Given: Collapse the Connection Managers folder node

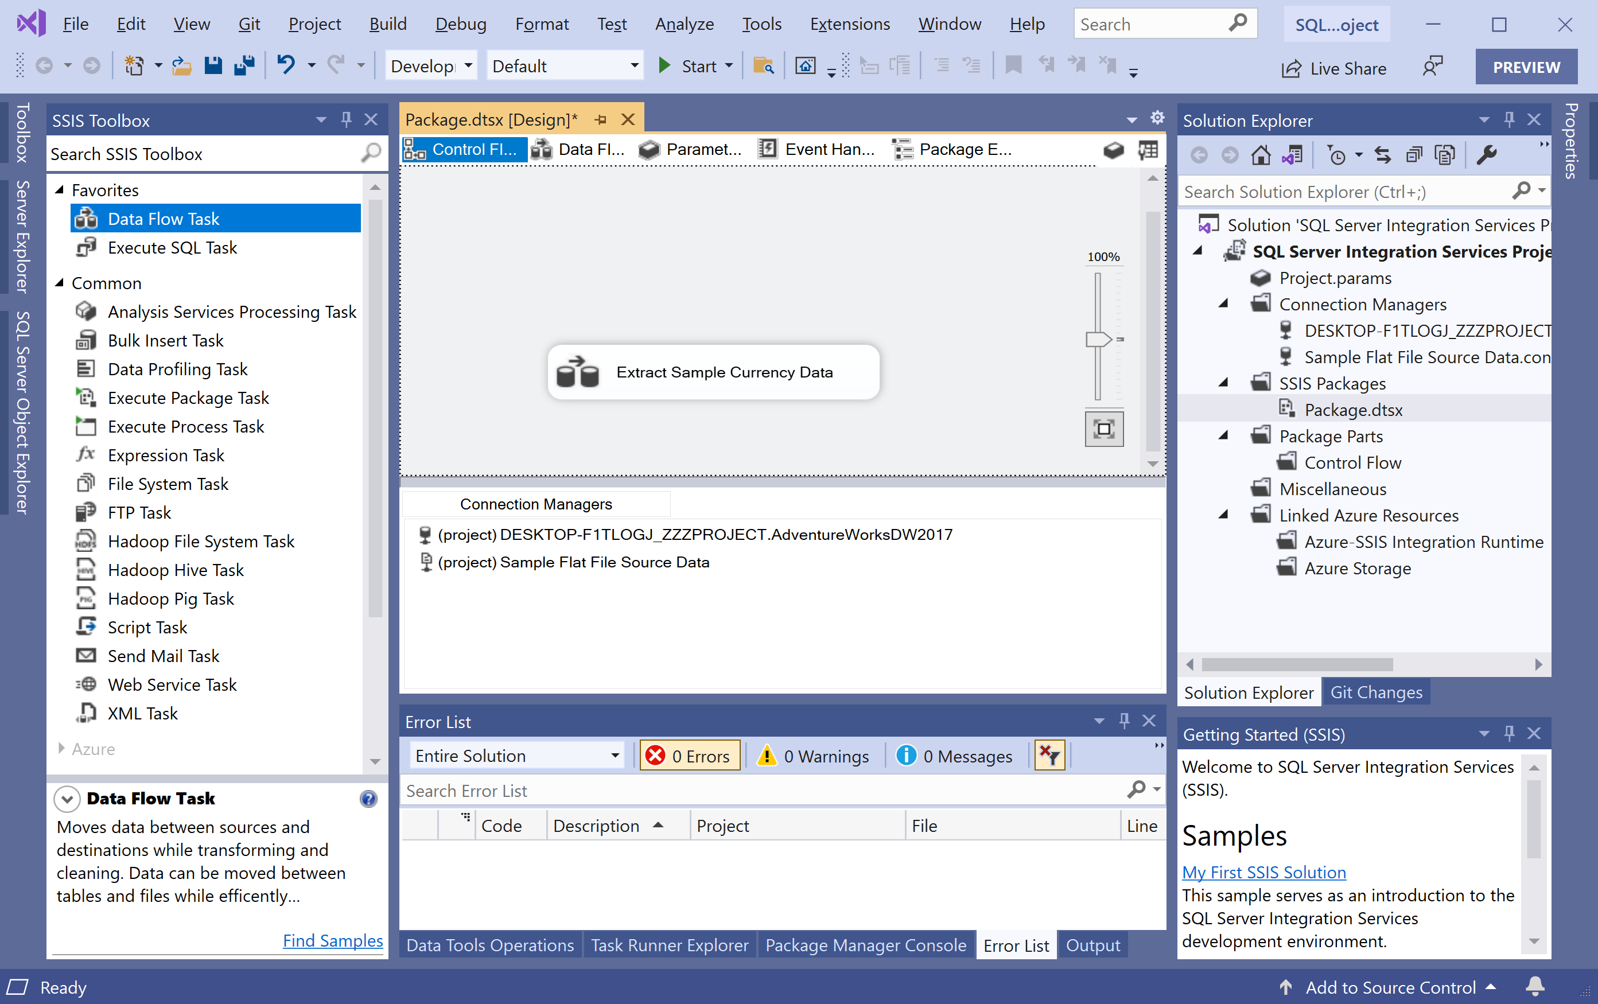Looking at the screenshot, I should coord(1224,304).
